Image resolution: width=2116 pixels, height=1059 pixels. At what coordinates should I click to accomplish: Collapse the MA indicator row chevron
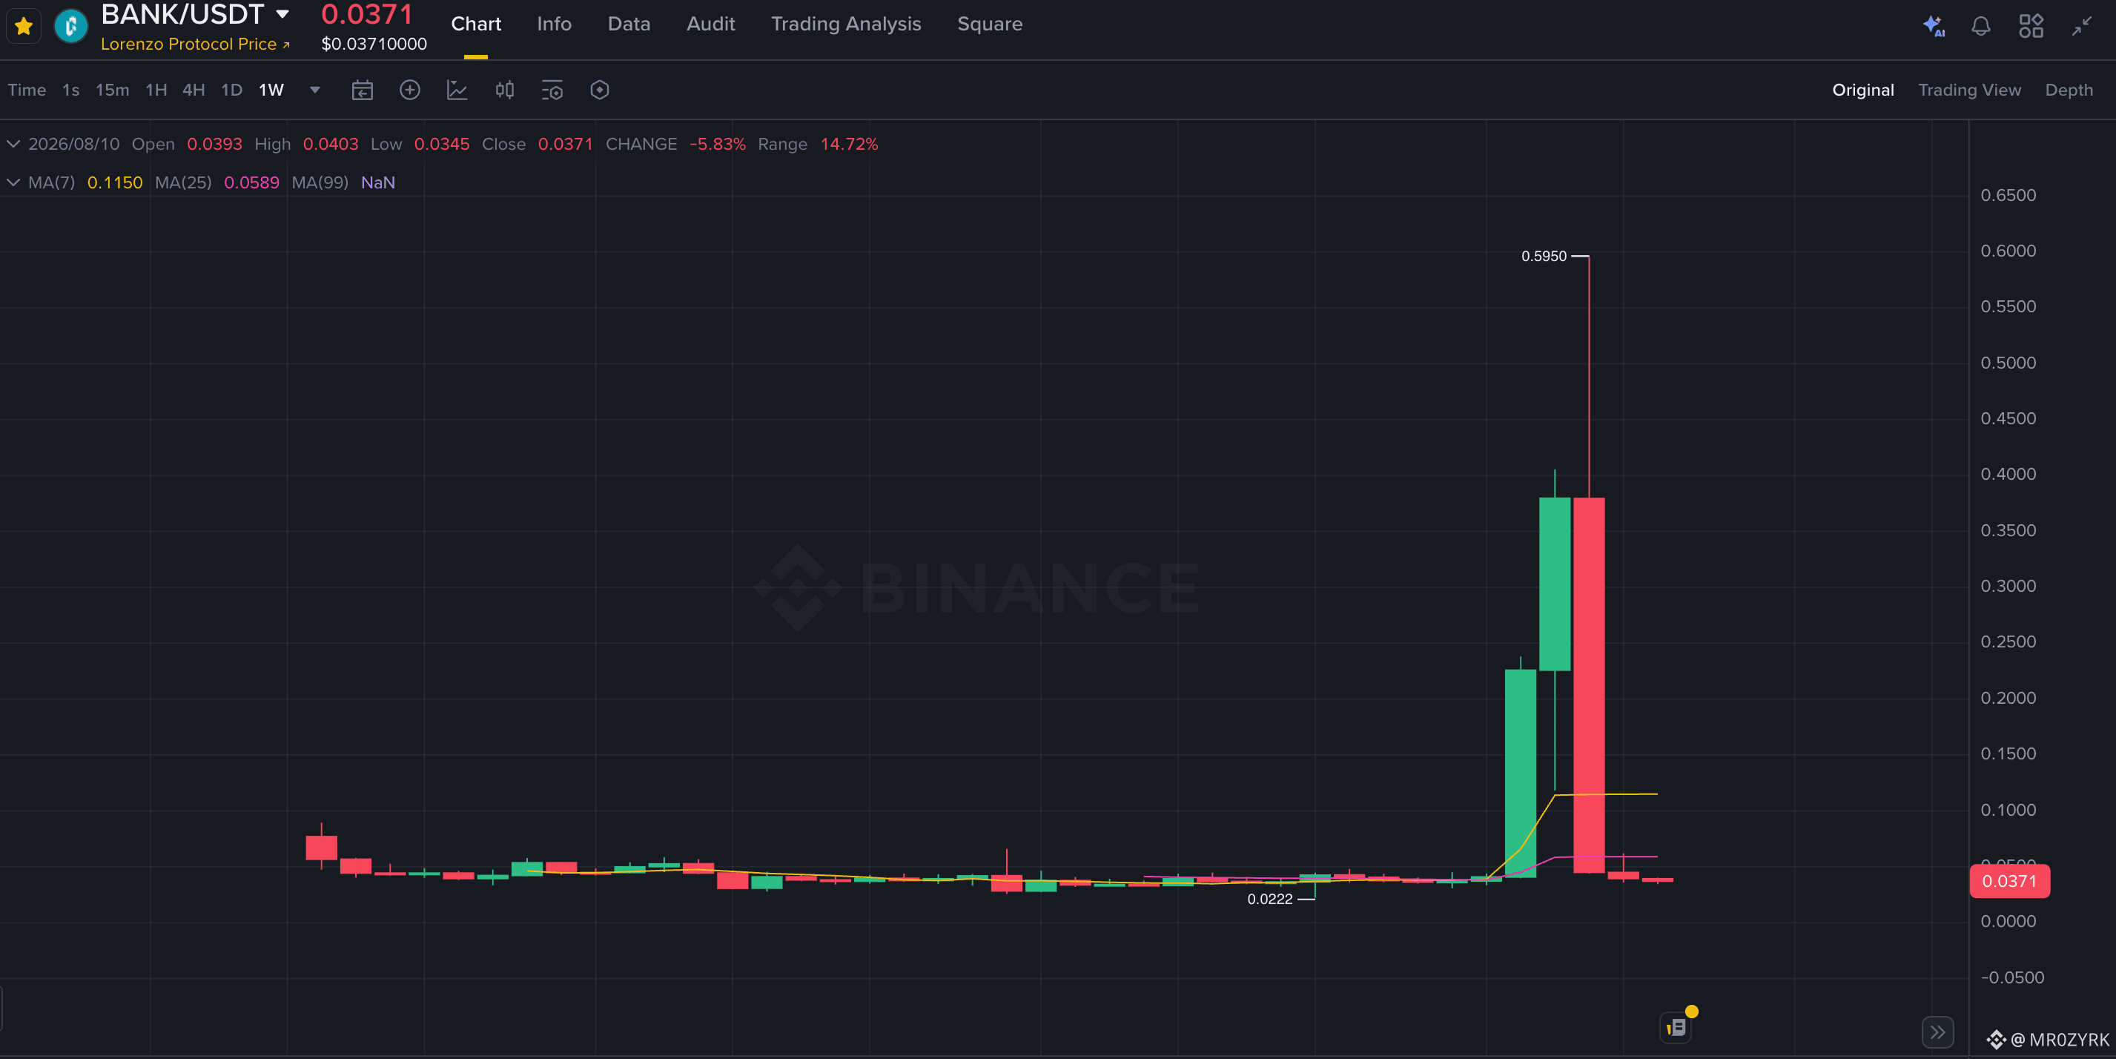[13, 182]
